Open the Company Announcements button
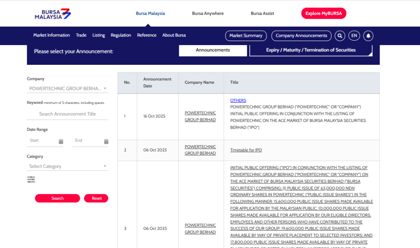420x248 pixels. coord(301,36)
